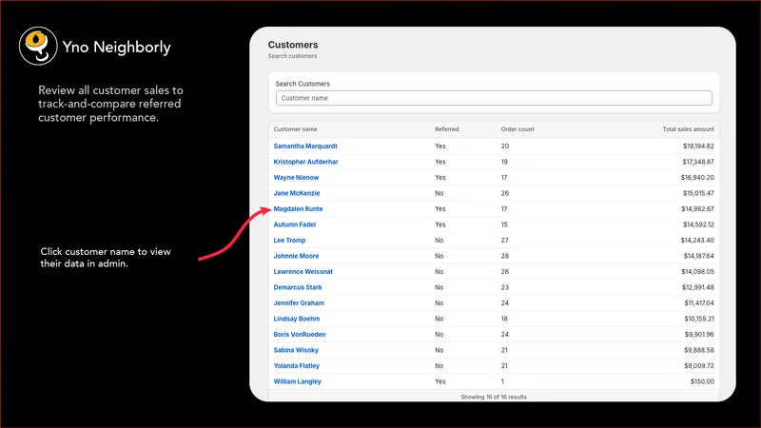The height and width of the screenshot is (428, 761).
Task: Select the $14,592.12 sales amount
Action: pyautogui.click(x=698, y=224)
